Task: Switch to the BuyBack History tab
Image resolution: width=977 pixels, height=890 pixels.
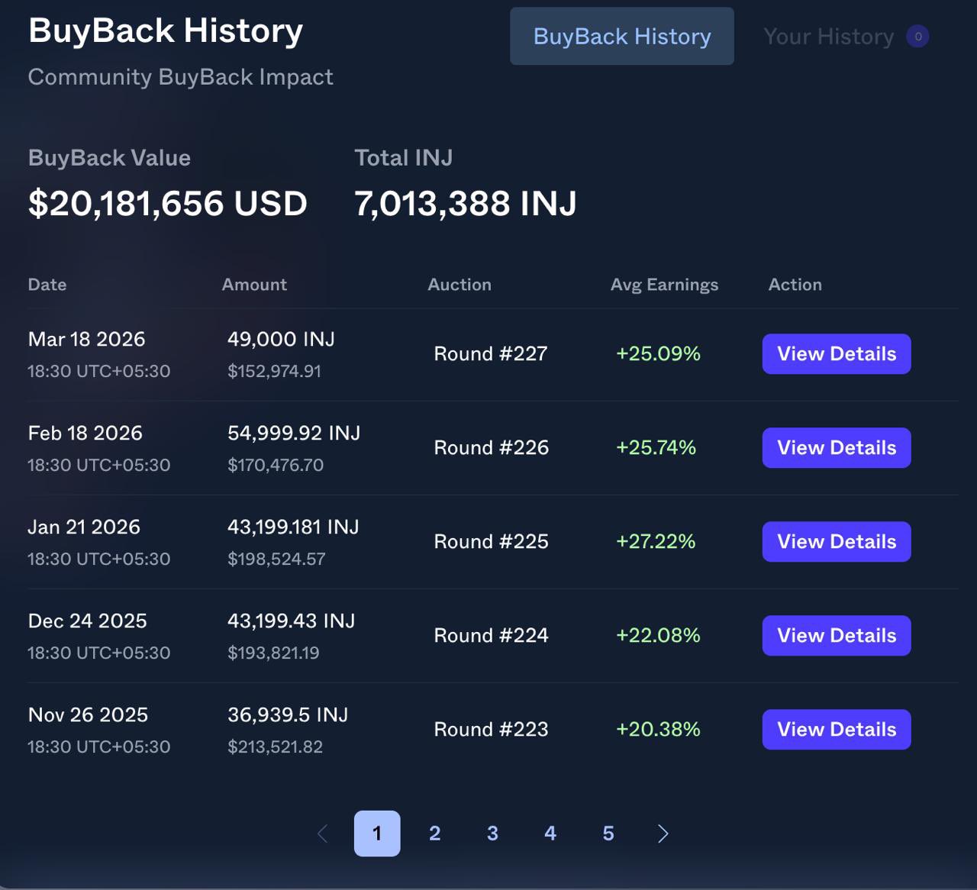Action: point(621,37)
